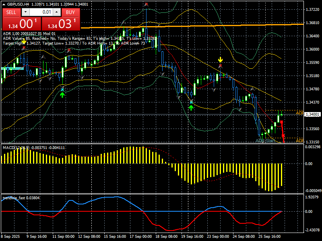
Task: Click the 12 Sep 08:00 time label
Action: pos(89,237)
